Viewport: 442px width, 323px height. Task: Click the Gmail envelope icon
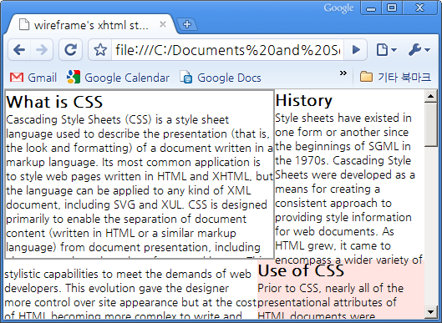coord(17,77)
